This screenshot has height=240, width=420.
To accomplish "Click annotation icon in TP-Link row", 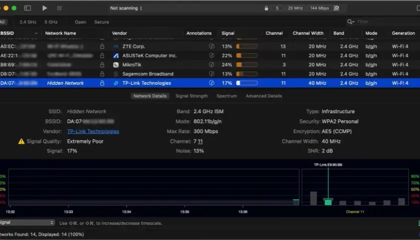I will (x=211, y=83).
